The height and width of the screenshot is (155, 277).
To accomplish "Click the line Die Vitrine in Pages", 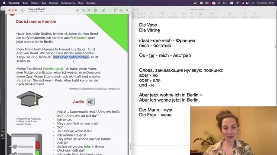I will pyautogui.click(x=149, y=30).
